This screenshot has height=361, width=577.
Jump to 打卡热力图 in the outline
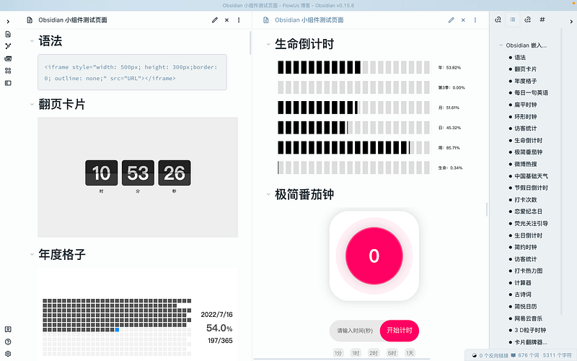[x=529, y=271]
